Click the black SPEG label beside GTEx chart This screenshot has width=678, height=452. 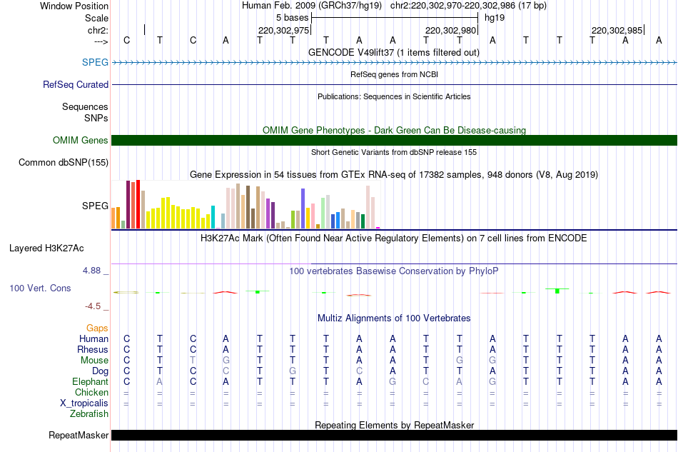[x=95, y=206]
